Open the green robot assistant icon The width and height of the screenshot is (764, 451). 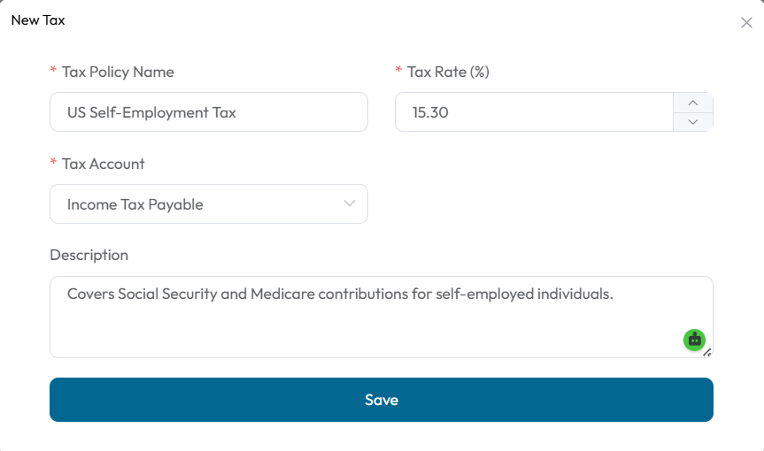[x=694, y=340]
